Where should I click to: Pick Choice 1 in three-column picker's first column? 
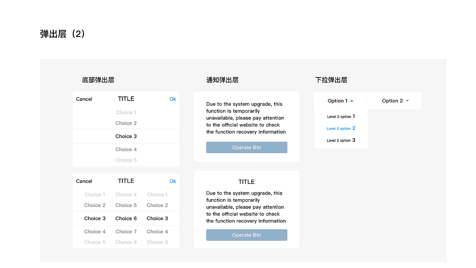95,195
